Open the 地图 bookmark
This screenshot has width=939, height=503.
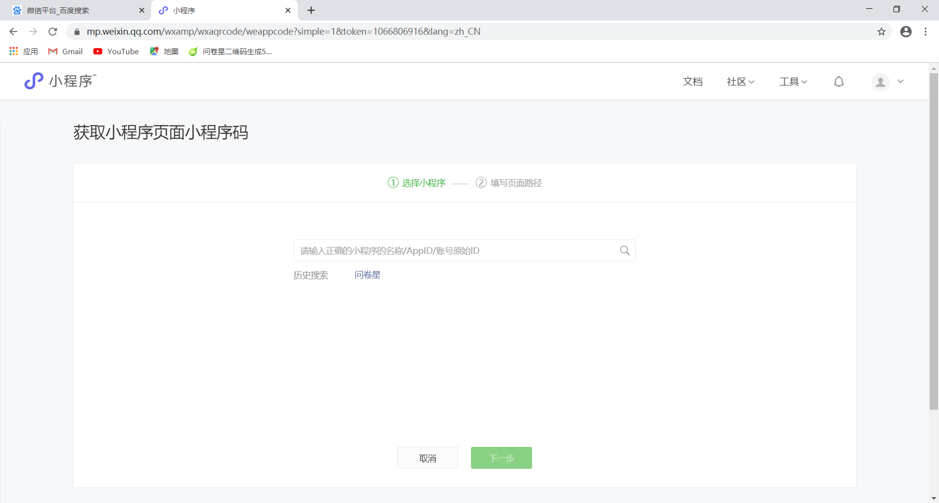[164, 51]
